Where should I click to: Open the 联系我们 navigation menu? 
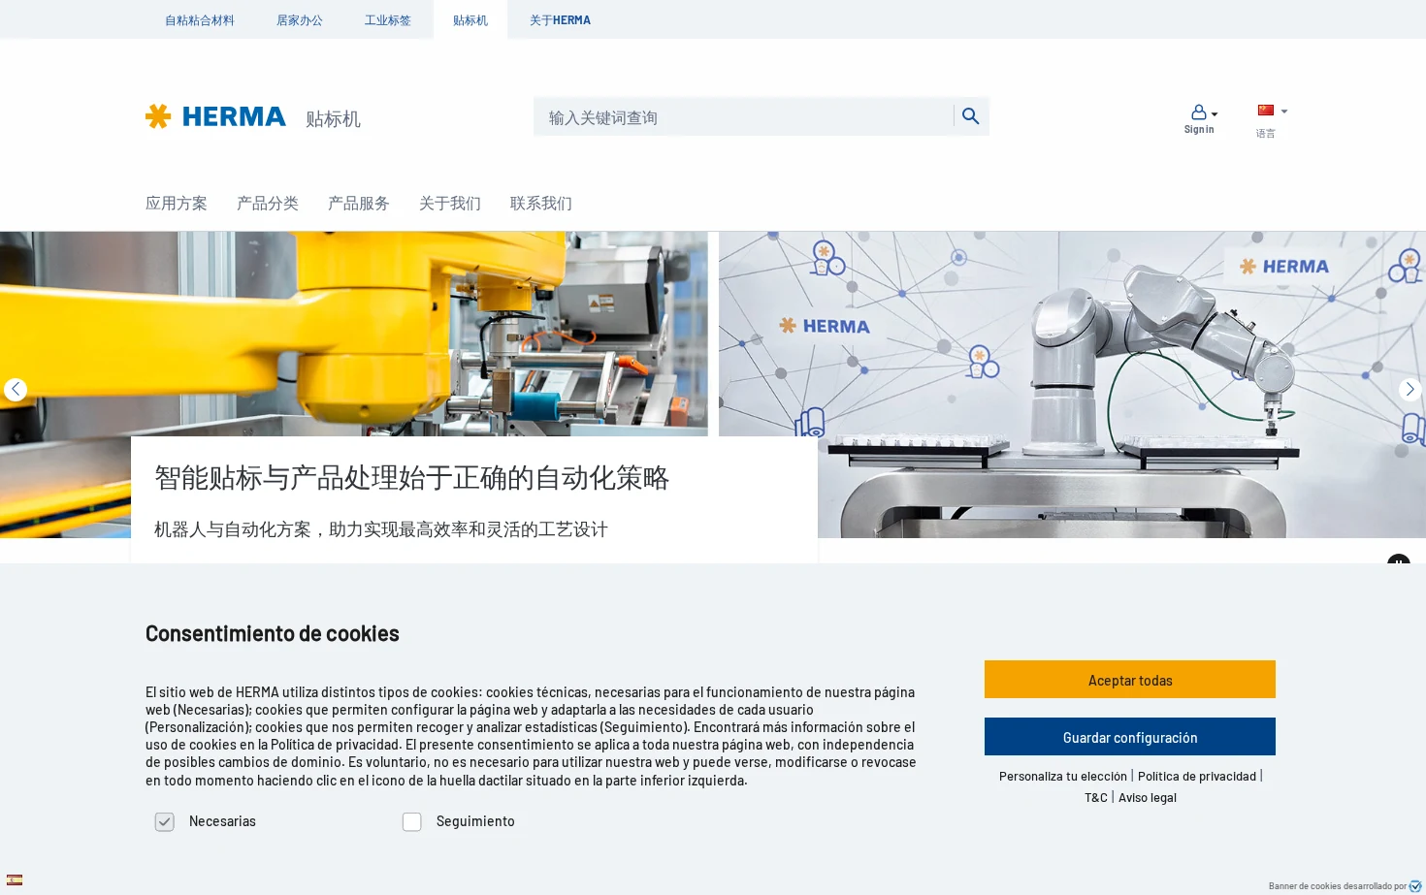point(541,204)
